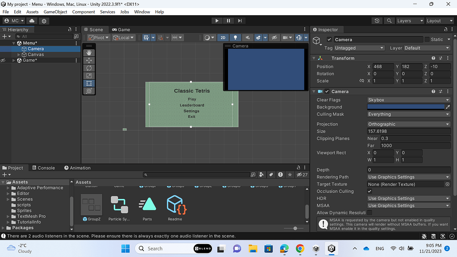Select the Move tool in Scene tools
Viewport: 457px width, 257px height.
pyautogui.click(x=89, y=60)
